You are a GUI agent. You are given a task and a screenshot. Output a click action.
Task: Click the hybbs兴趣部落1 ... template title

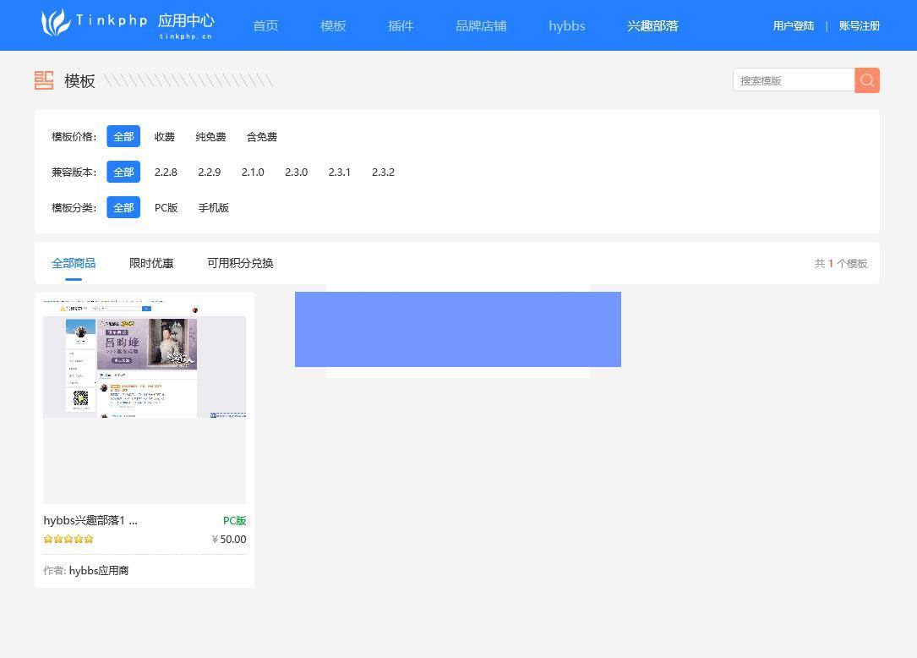click(90, 520)
